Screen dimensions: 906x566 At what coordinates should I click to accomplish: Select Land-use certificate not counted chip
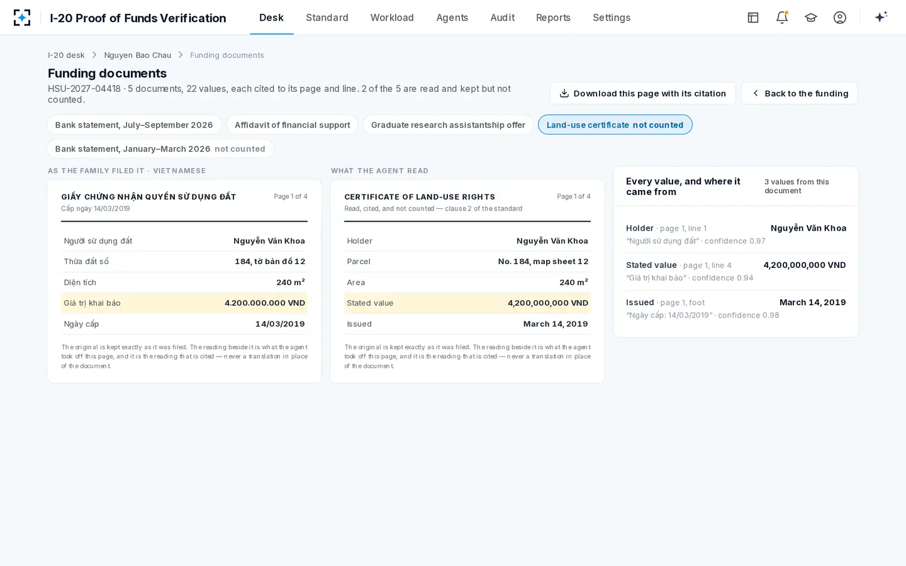[615, 125]
